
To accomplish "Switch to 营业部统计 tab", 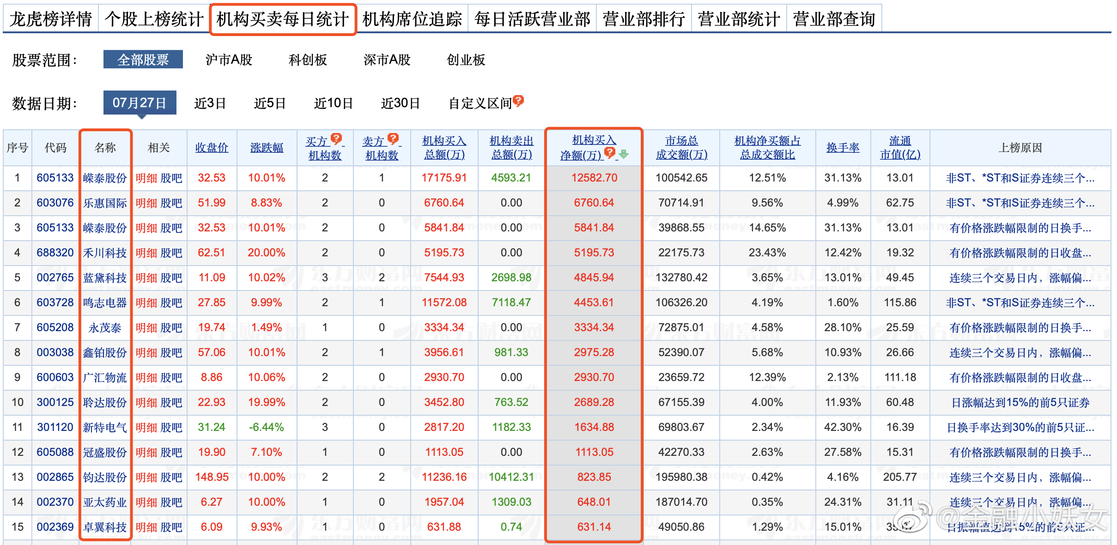I will pyautogui.click(x=739, y=19).
